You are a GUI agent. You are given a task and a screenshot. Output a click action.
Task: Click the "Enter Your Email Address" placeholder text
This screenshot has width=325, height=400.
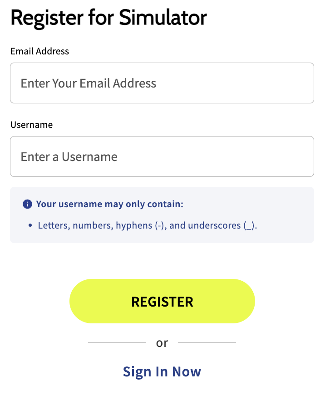tap(89, 83)
